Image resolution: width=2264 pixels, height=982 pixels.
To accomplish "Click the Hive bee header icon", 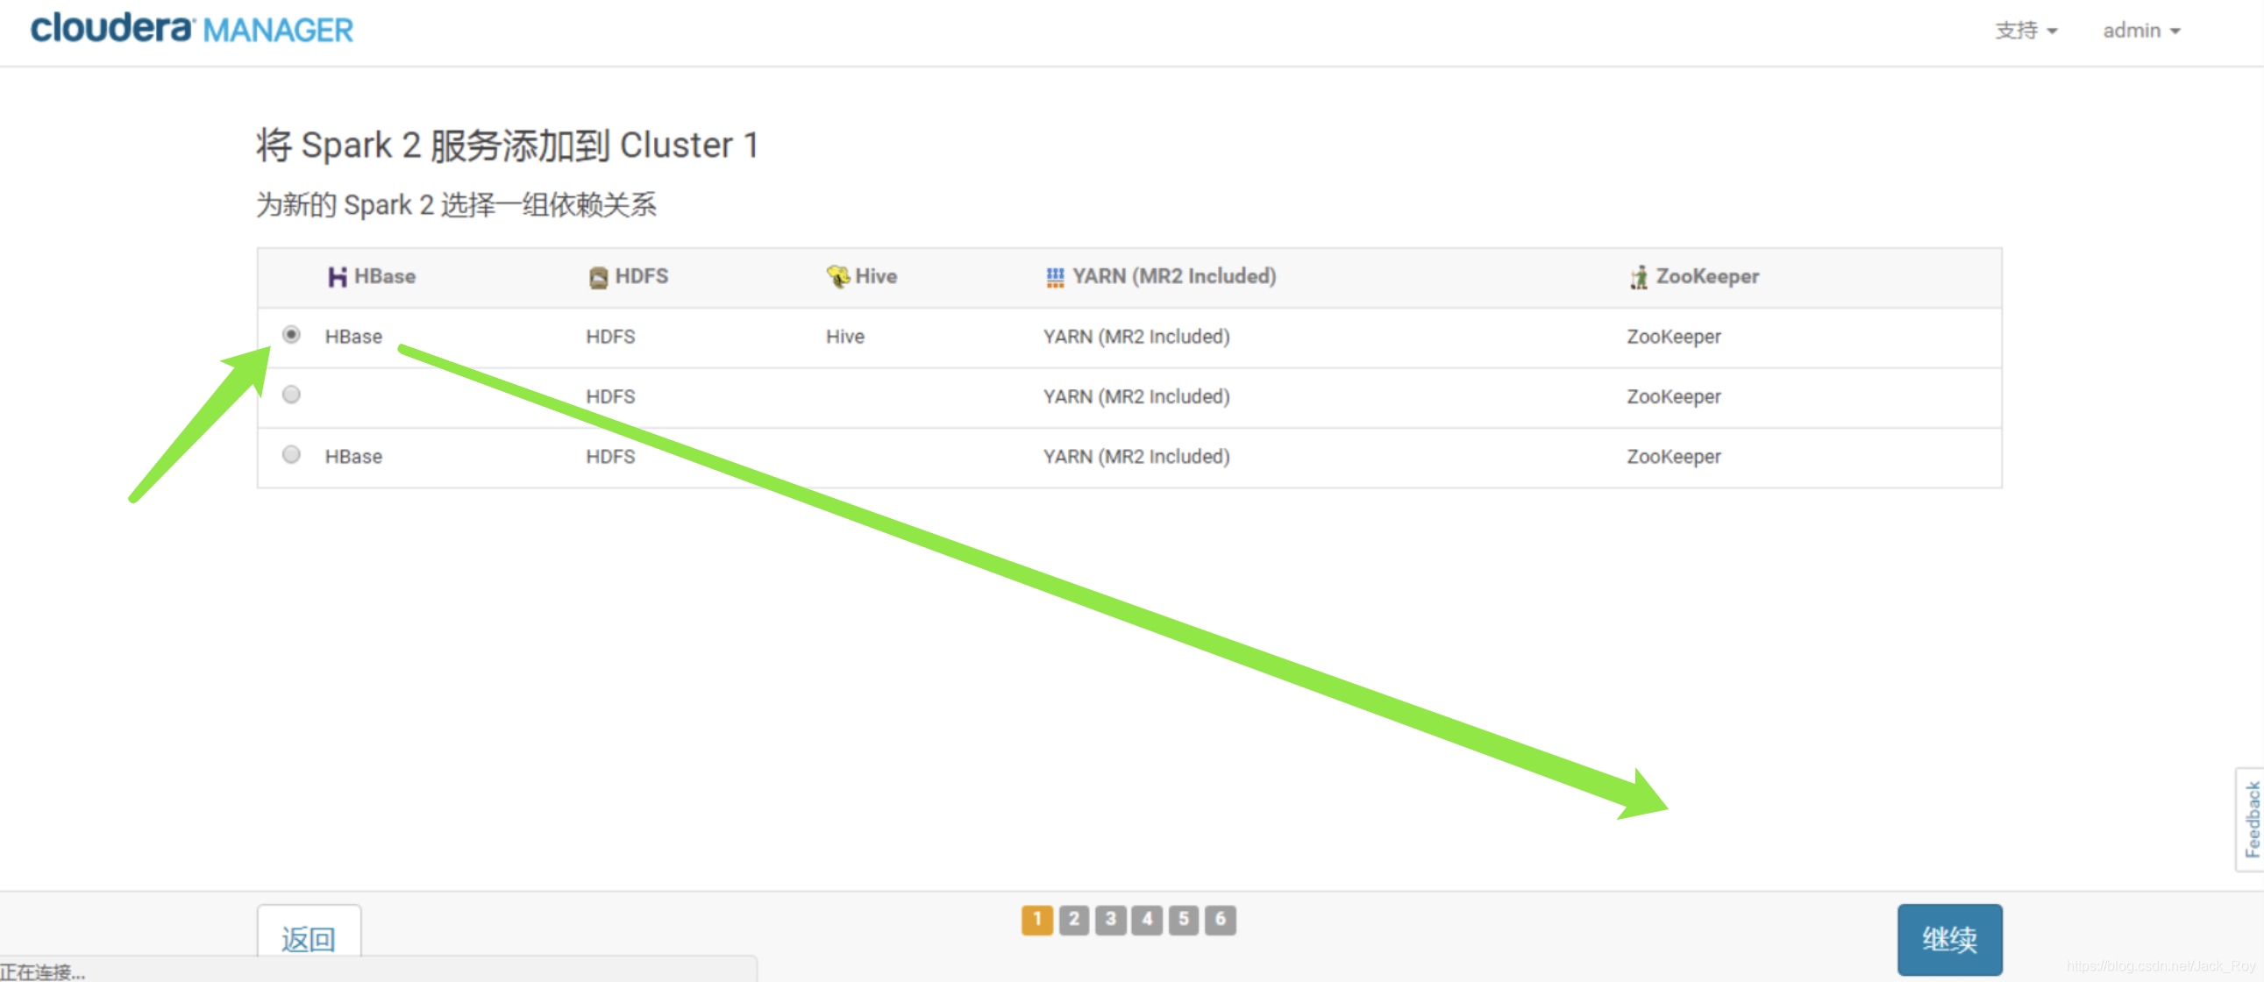I will click(x=838, y=276).
